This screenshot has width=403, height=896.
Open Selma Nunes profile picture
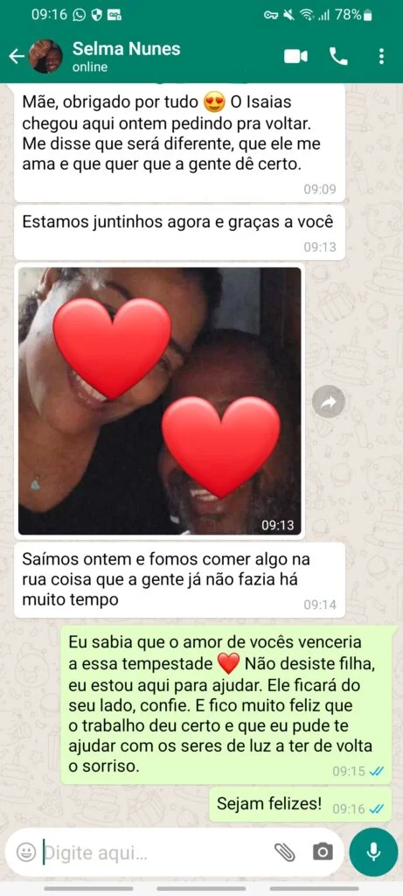click(46, 56)
